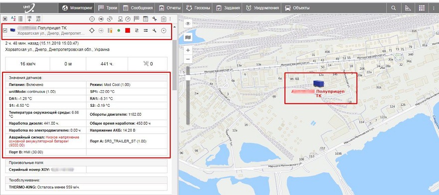Open the Треки tab

click(108, 8)
